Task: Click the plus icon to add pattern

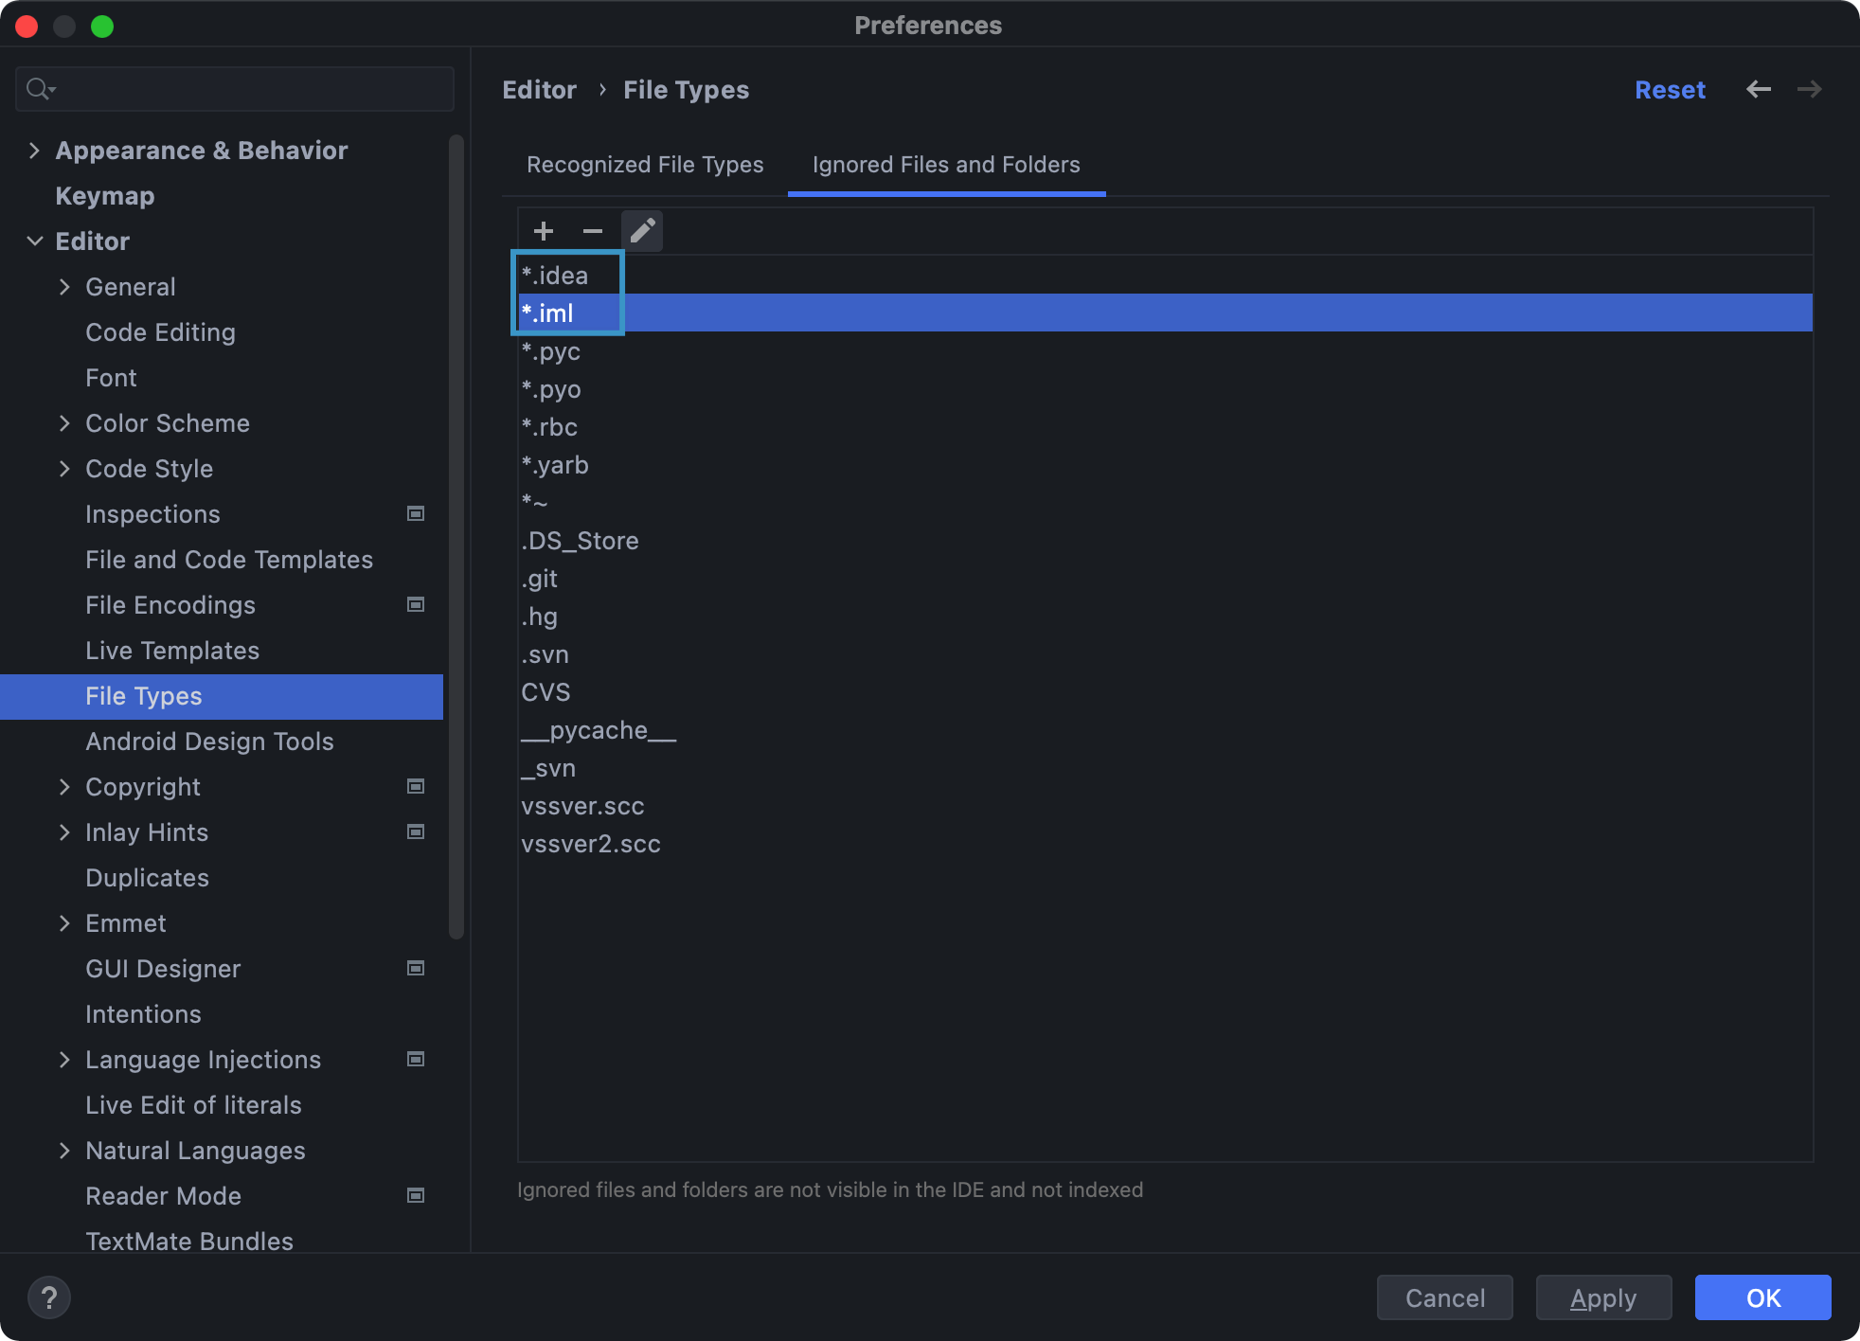Action: tap(544, 231)
